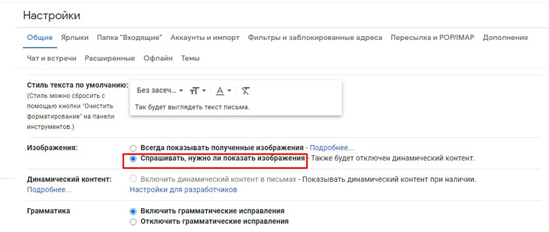Click Подробнее link under Динамический контент
Screen dimensions: 549x232
pyautogui.click(x=49, y=189)
